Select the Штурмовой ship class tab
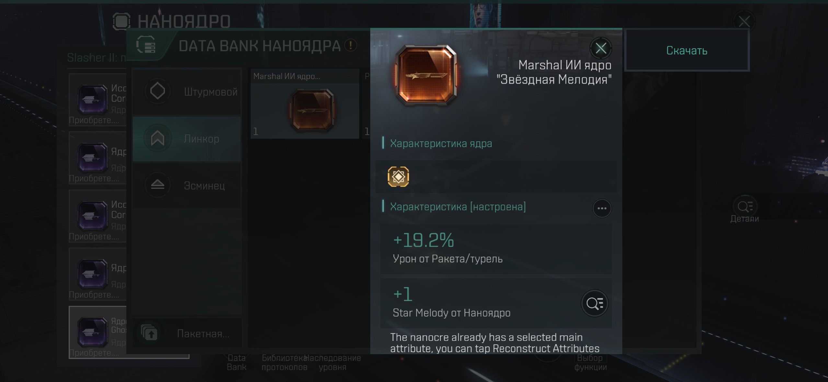 click(187, 92)
